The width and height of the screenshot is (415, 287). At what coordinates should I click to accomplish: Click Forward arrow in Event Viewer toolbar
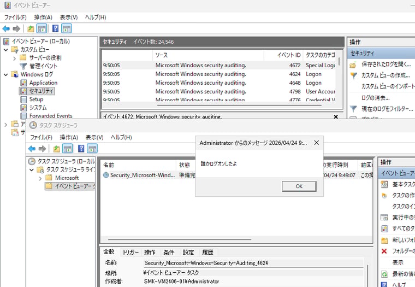point(16,28)
